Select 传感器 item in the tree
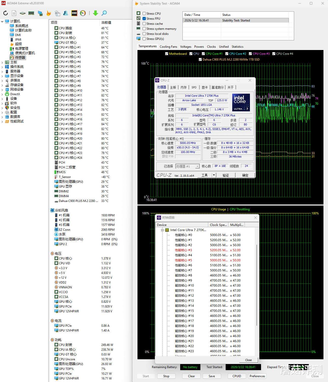 pyautogui.click(x=18, y=58)
